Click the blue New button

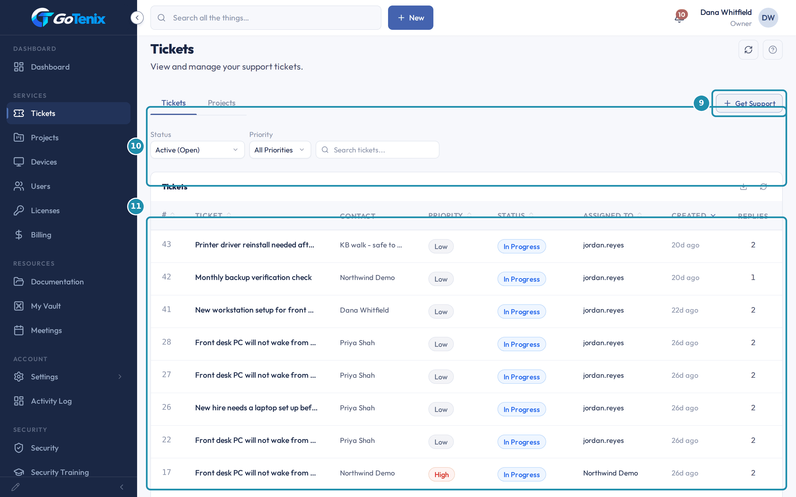(x=410, y=18)
